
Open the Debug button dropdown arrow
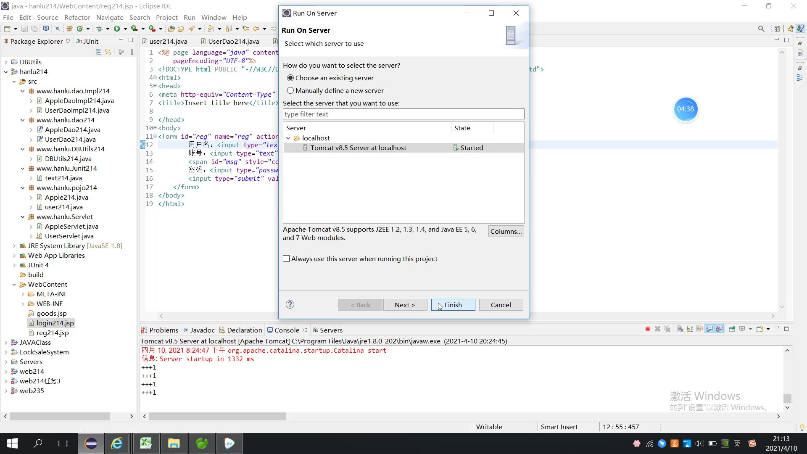[x=108, y=29]
